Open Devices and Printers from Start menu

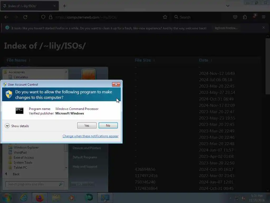pos(87,148)
